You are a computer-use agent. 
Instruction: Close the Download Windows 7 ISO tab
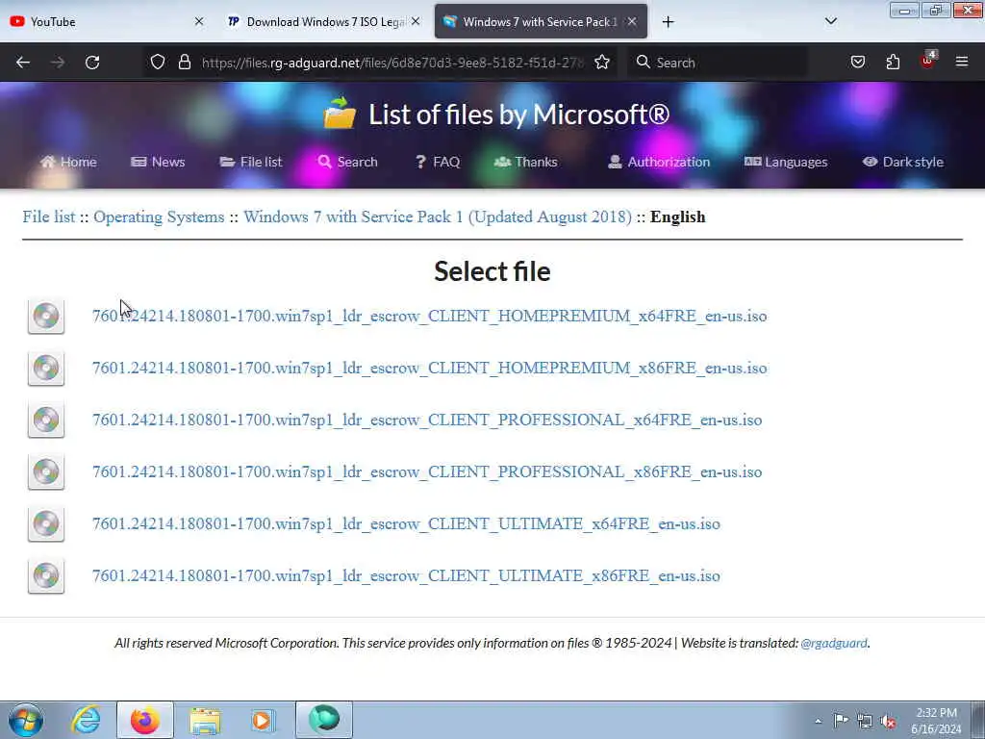click(416, 21)
